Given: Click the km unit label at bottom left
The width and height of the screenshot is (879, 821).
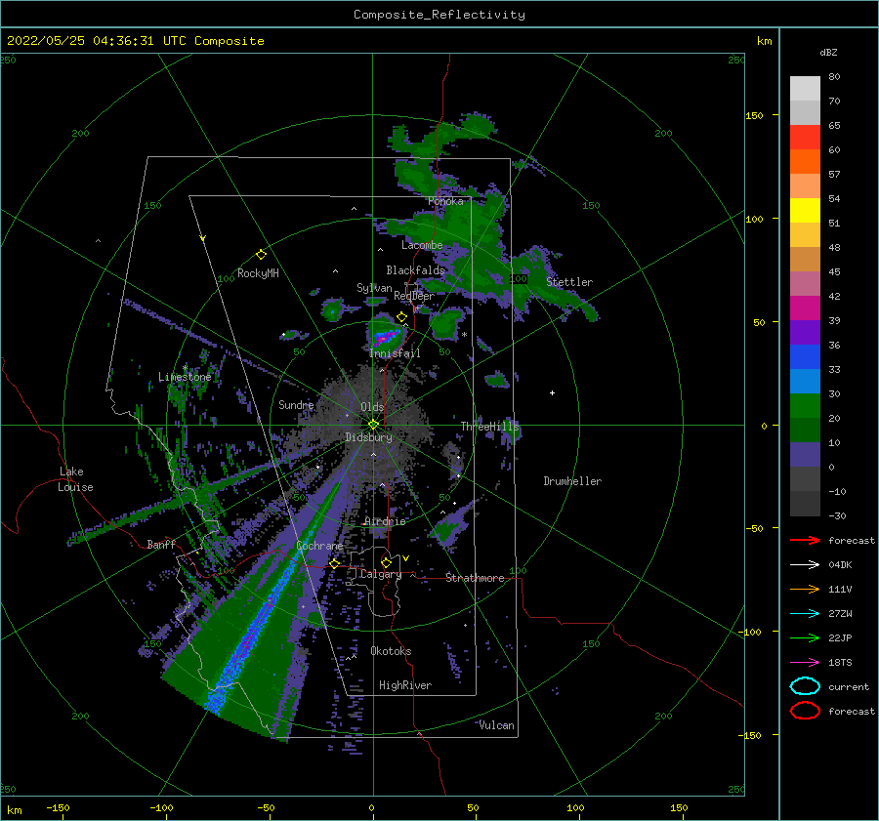Looking at the screenshot, I should coord(14,810).
